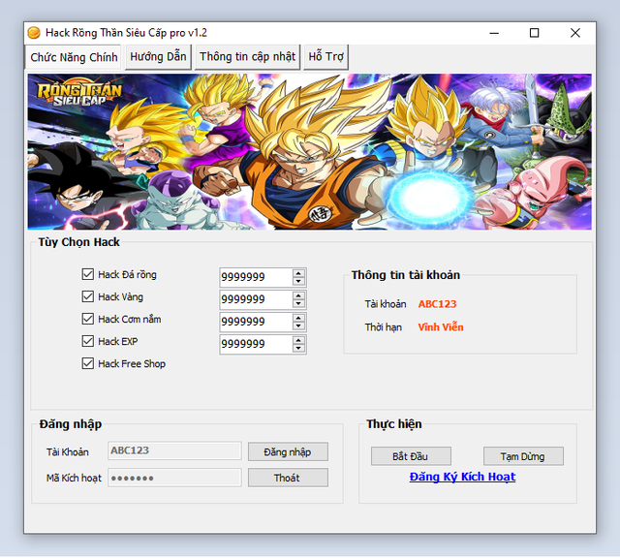Close the Hack Rồng Thần window
Screen dimensions: 620x558
coord(575,32)
